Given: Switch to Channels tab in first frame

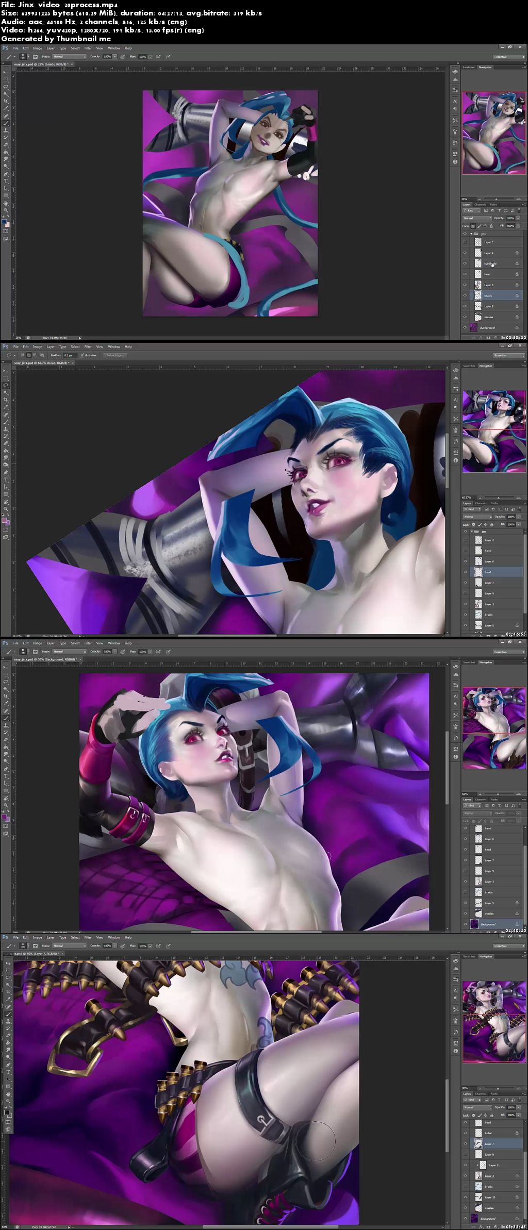Looking at the screenshot, I should [x=481, y=204].
